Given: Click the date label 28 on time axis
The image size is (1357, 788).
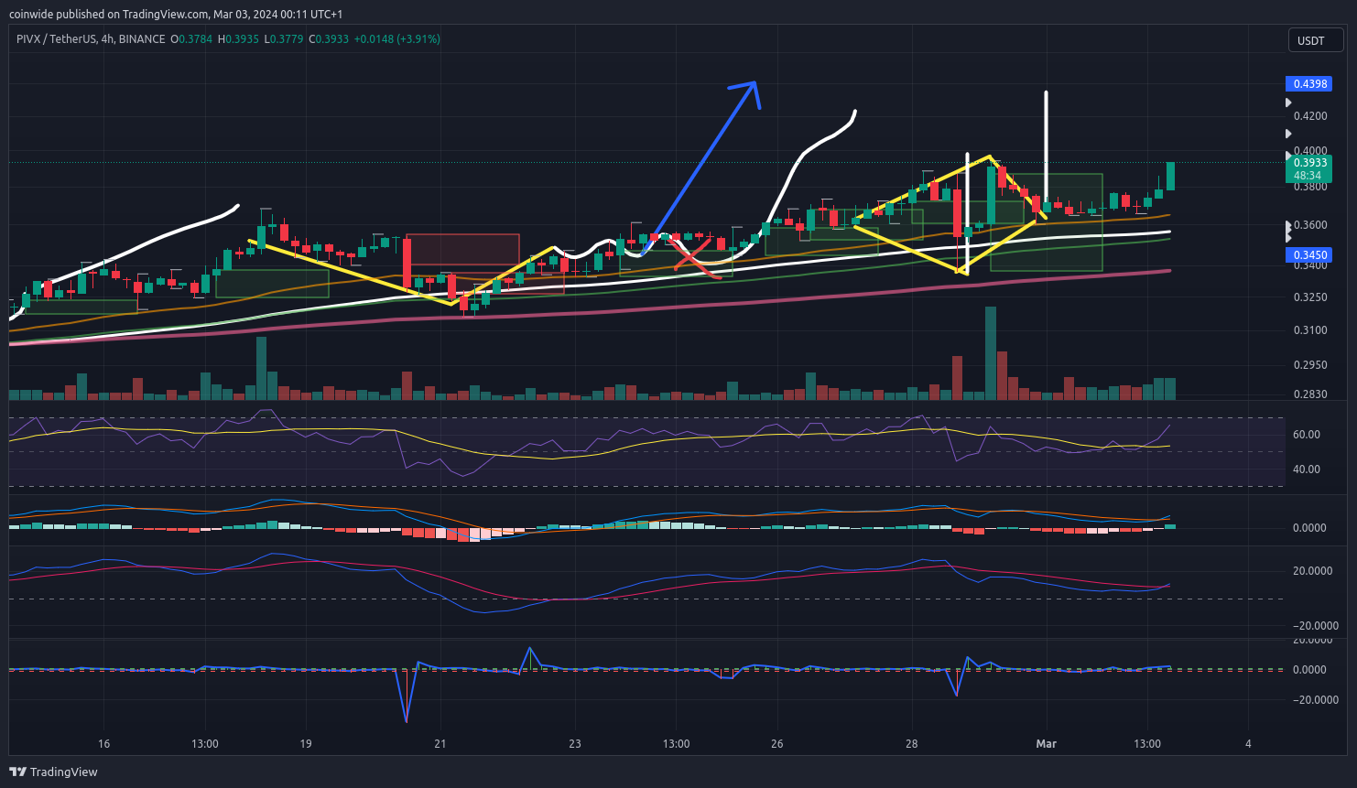Looking at the screenshot, I should click(912, 744).
